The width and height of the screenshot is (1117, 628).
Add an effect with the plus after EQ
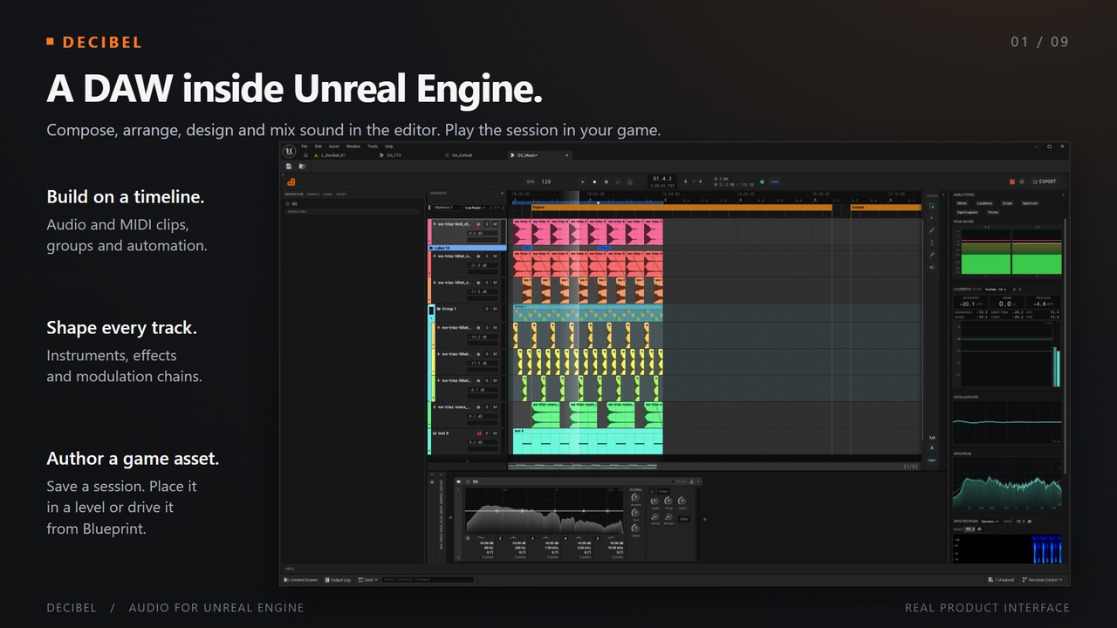[x=705, y=520]
